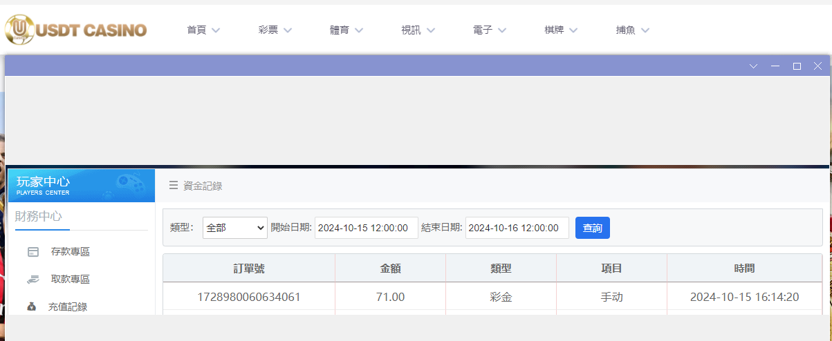Screen dimensions: 832x341
Task: Minimize the player center popup window
Action: [775, 66]
